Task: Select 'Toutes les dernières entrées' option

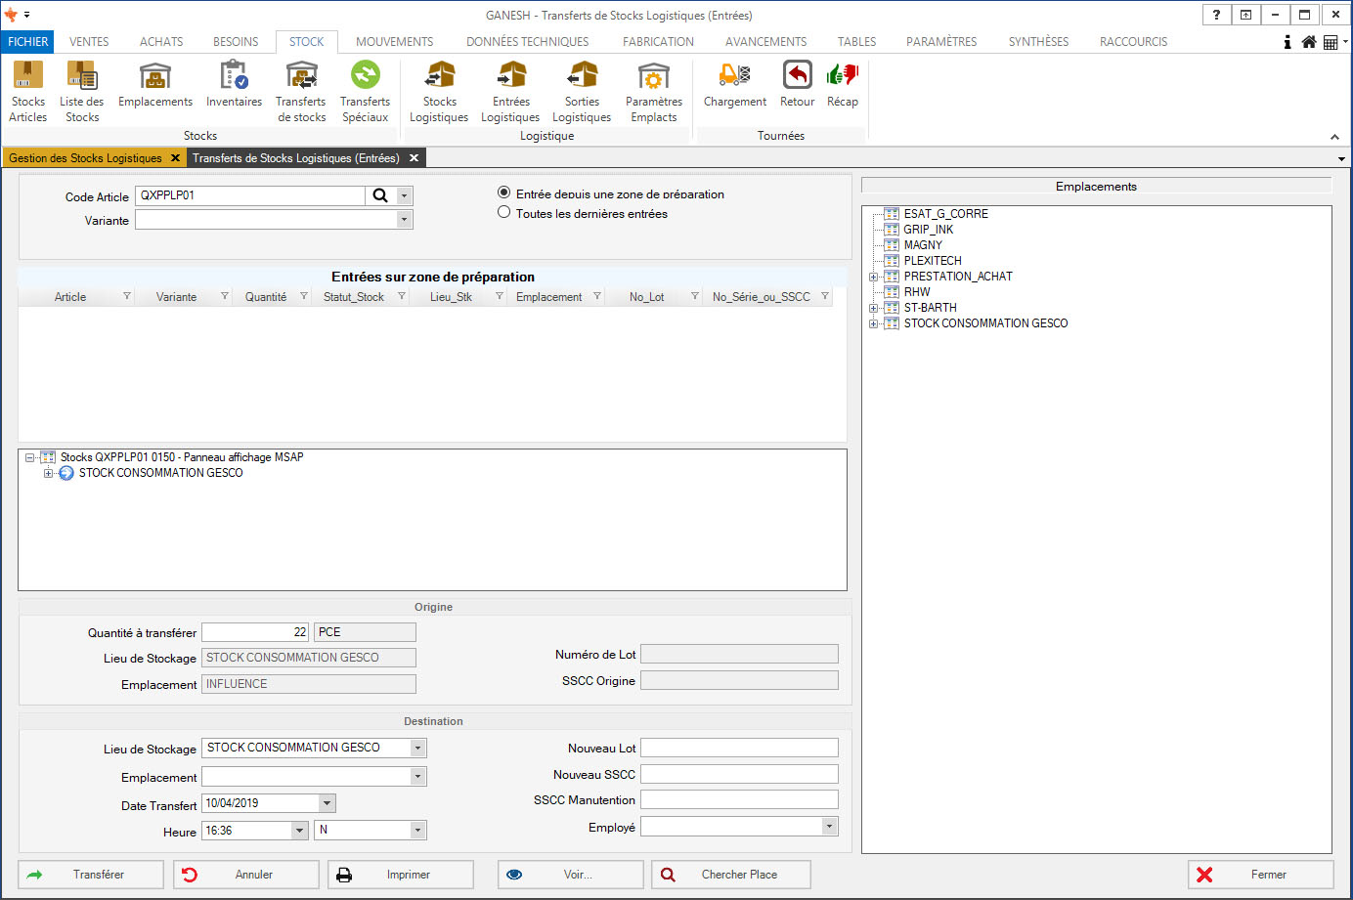Action: 504,213
